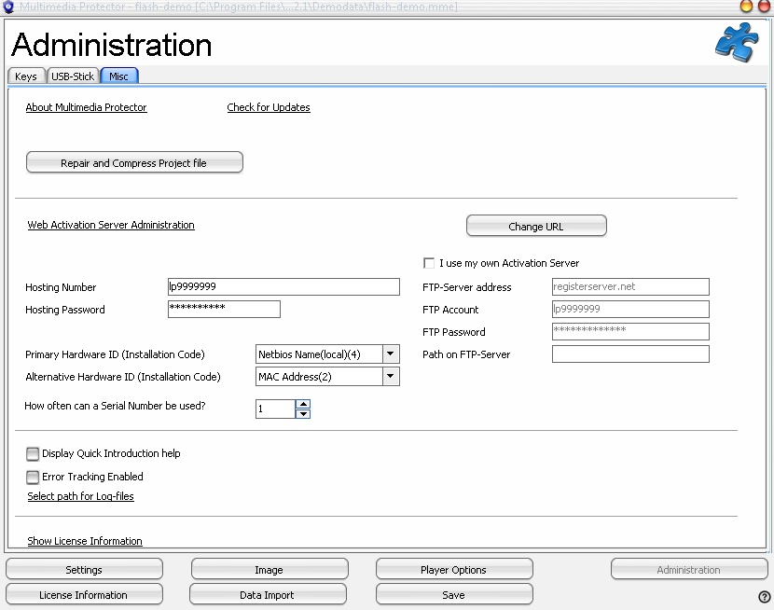Viewport: 774px width, 610px height.
Task: Click the Data Import button
Action: coord(268,595)
